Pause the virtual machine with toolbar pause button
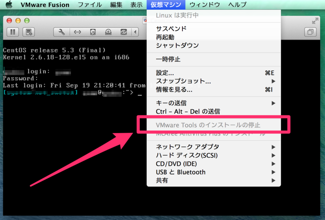 coord(13,32)
